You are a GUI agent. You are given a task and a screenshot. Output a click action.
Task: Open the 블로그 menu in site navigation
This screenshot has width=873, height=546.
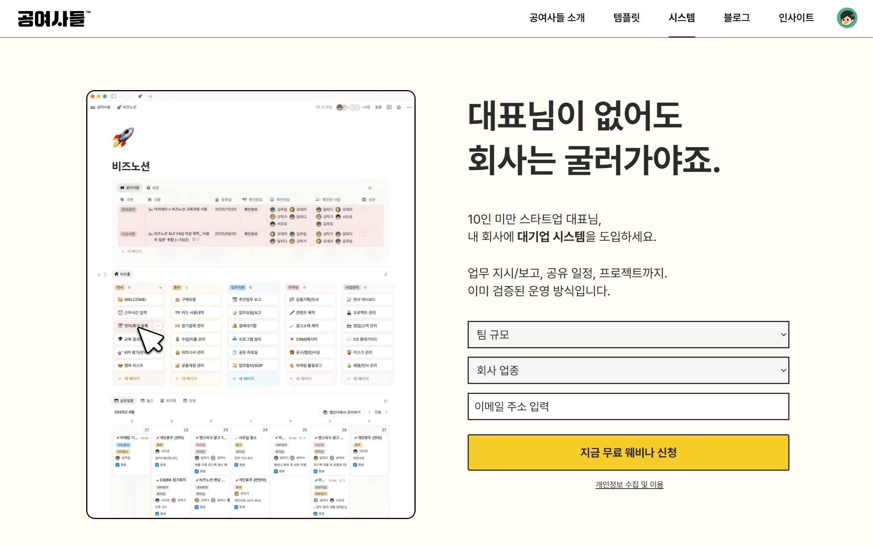click(736, 18)
